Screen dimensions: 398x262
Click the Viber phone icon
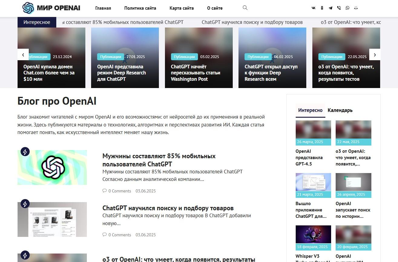point(339,8)
